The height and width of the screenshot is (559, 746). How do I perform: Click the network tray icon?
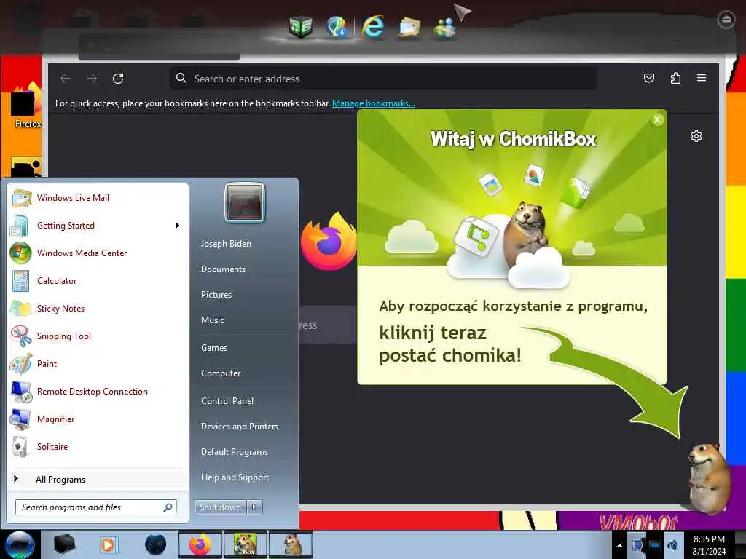pyautogui.click(x=654, y=544)
